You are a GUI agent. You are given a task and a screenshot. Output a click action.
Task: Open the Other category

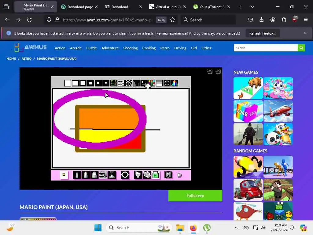coord(206,48)
